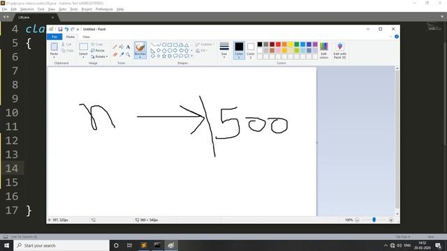Viewport: 447px width, 251px height.
Task: Click the Undo arrow in Paint
Action: click(x=66, y=29)
